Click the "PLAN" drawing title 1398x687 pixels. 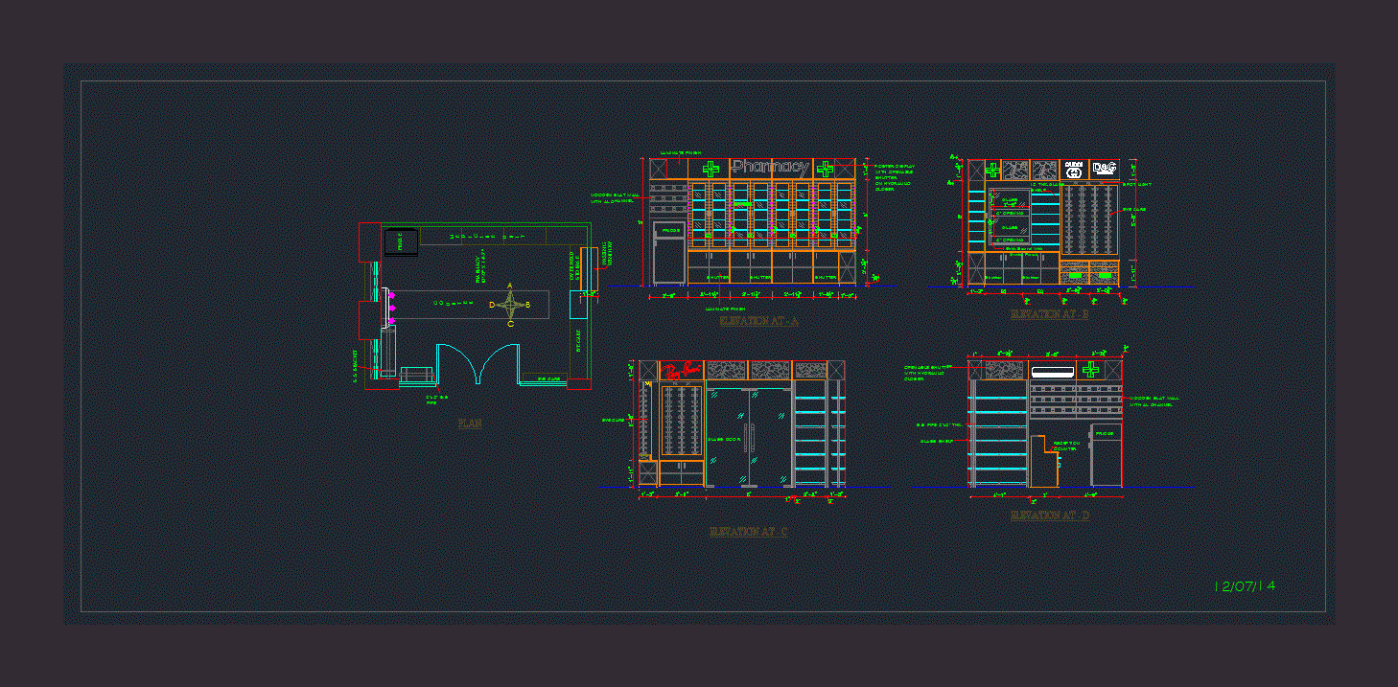coord(470,423)
